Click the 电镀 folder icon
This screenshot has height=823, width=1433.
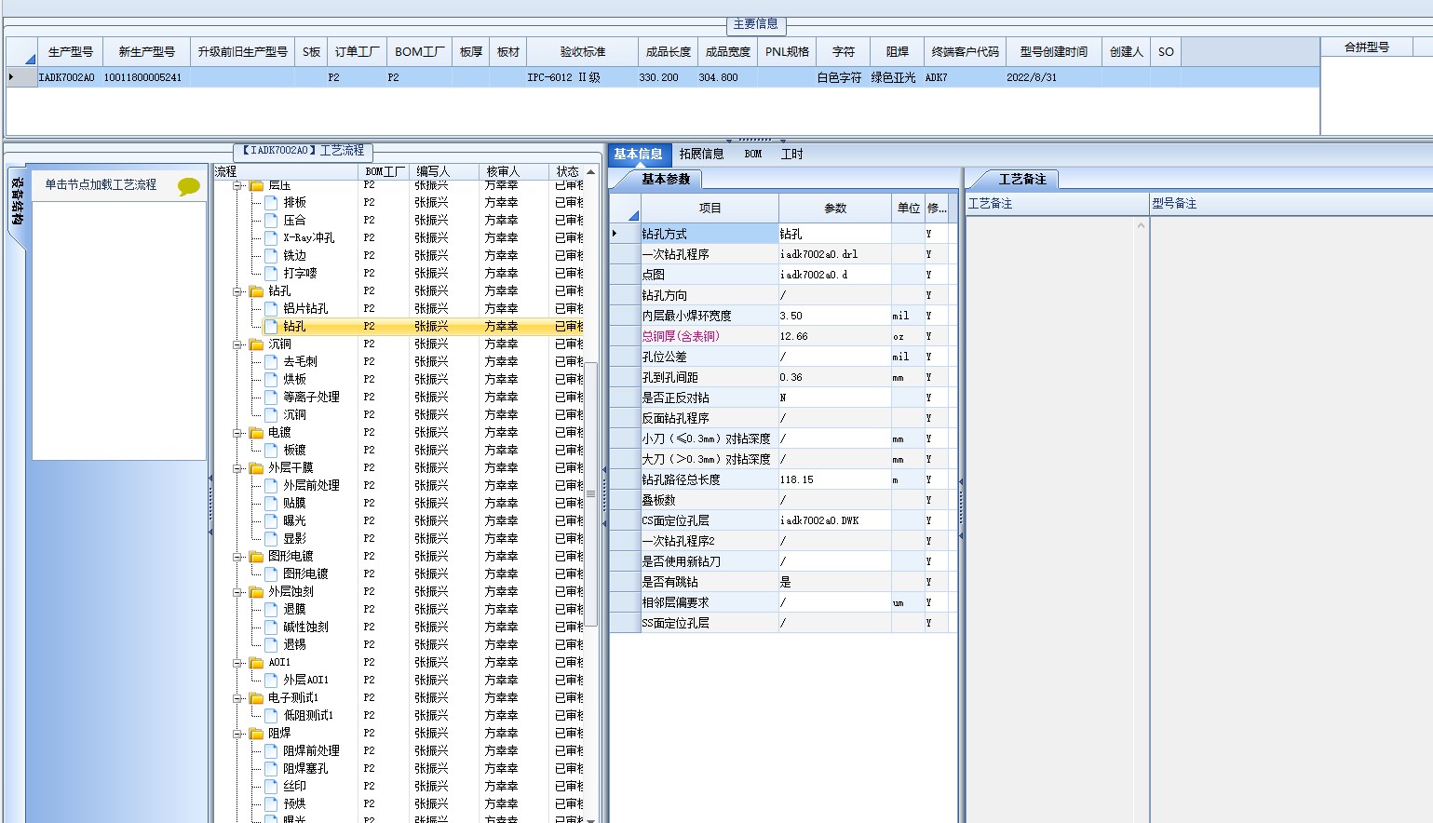coord(257,433)
